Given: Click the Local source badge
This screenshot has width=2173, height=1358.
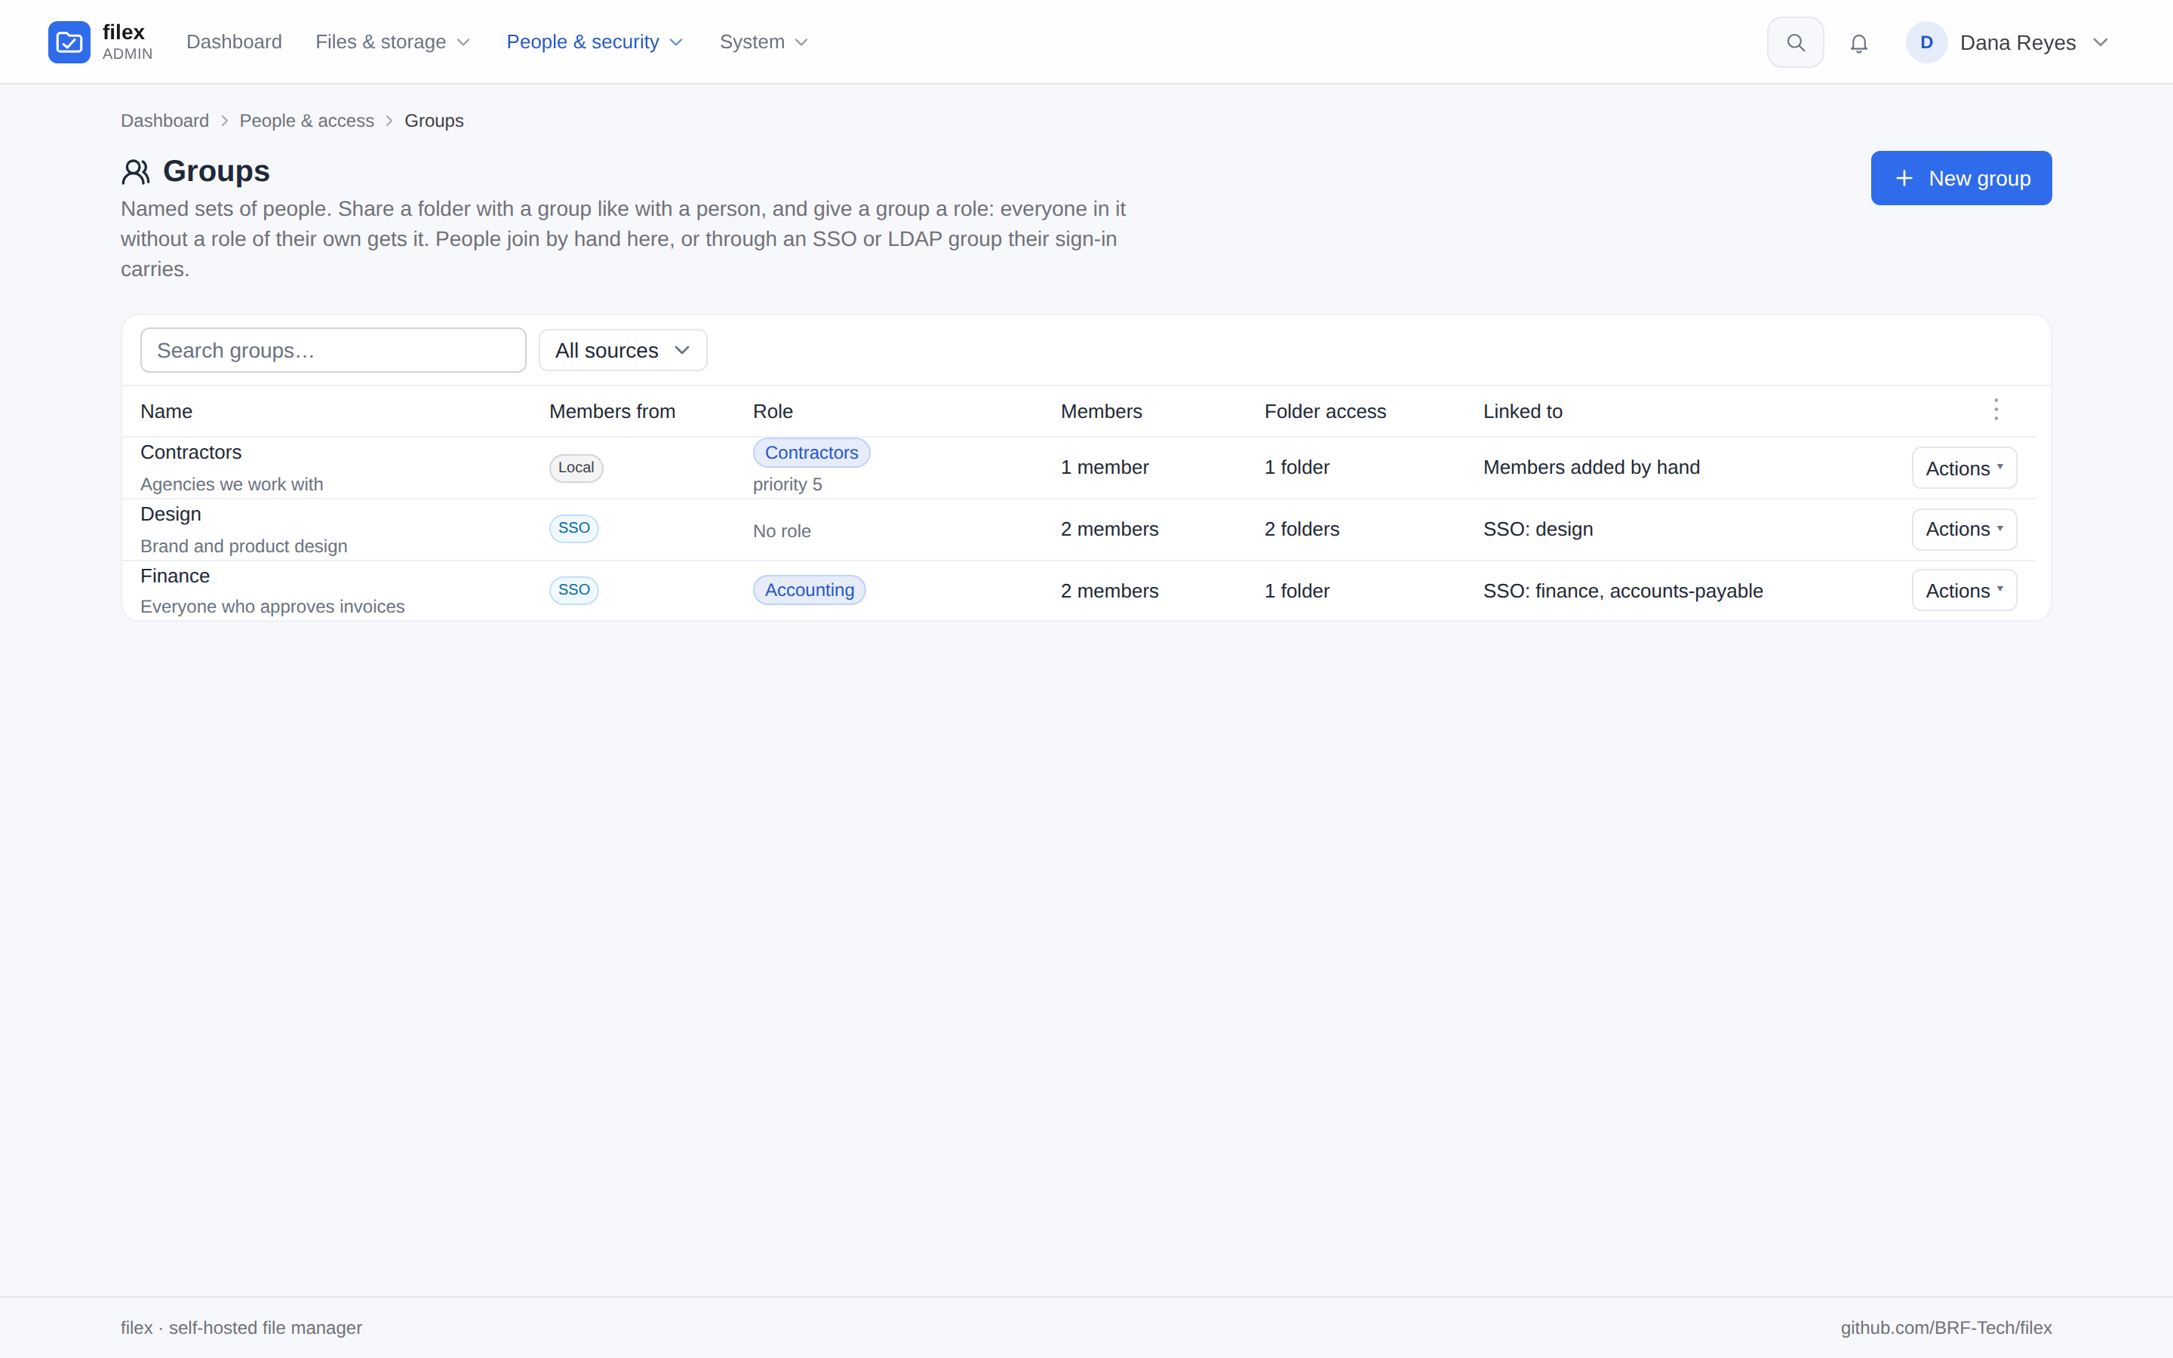Looking at the screenshot, I should pyautogui.click(x=576, y=468).
